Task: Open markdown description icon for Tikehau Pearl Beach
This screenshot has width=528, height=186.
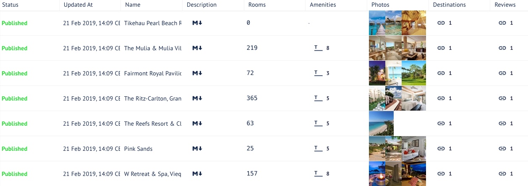Action: pos(197,23)
